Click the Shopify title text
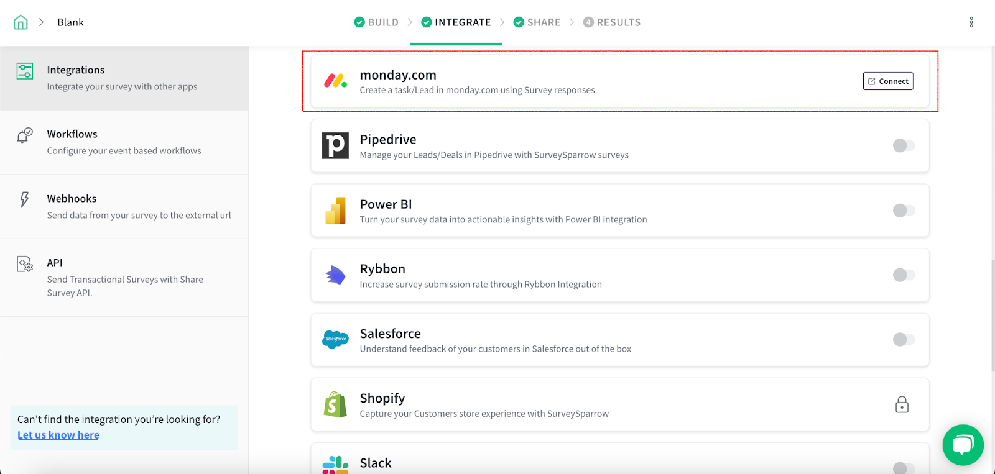Image resolution: width=995 pixels, height=474 pixels. [382, 398]
